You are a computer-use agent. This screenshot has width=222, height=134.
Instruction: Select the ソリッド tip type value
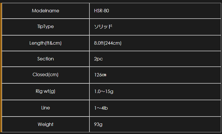(103, 27)
